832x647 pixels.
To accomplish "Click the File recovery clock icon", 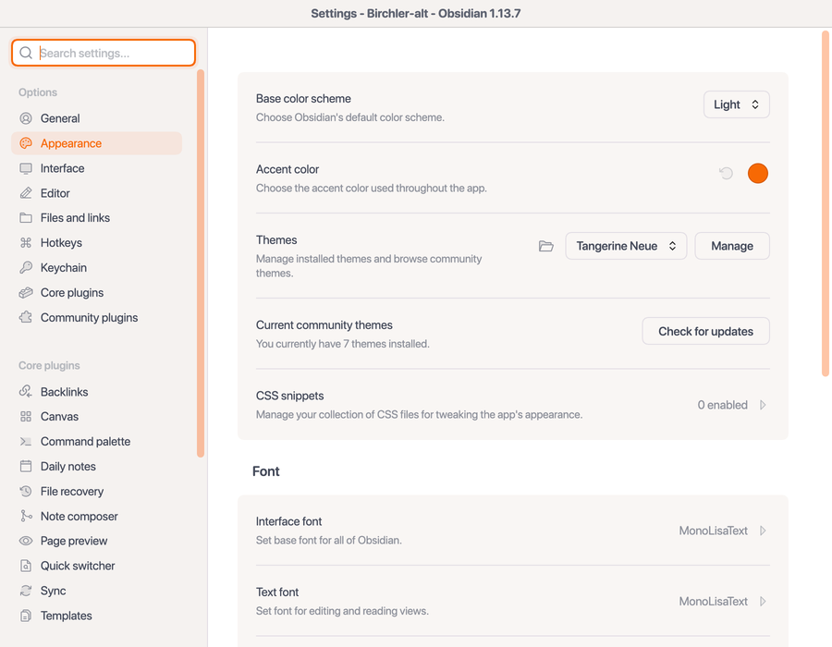I will [x=26, y=491].
